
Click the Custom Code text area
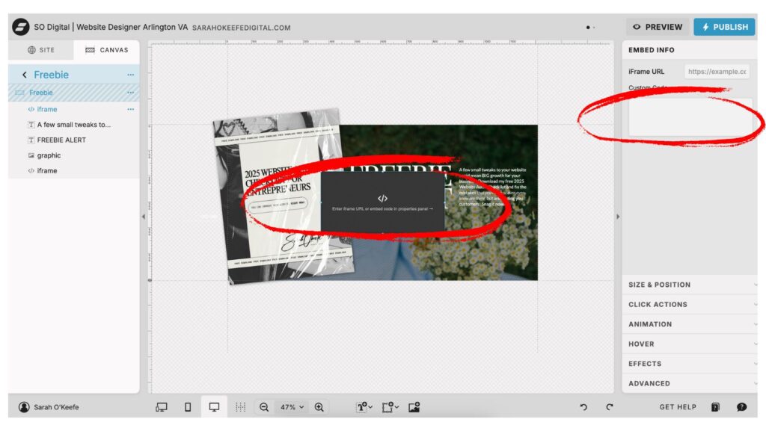pyautogui.click(x=690, y=117)
